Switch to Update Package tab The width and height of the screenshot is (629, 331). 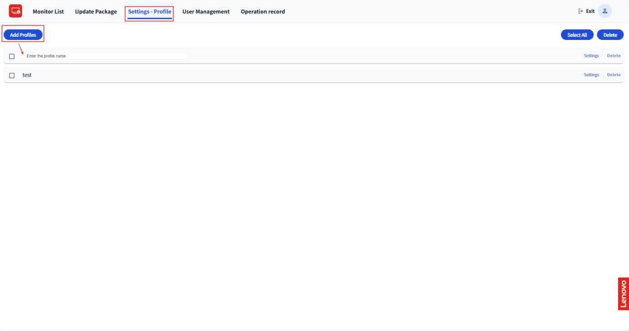tap(96, 11)
